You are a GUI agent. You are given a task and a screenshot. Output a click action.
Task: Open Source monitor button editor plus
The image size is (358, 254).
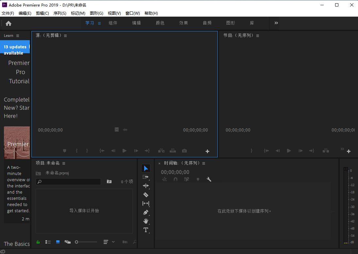(x=207, y=151)
